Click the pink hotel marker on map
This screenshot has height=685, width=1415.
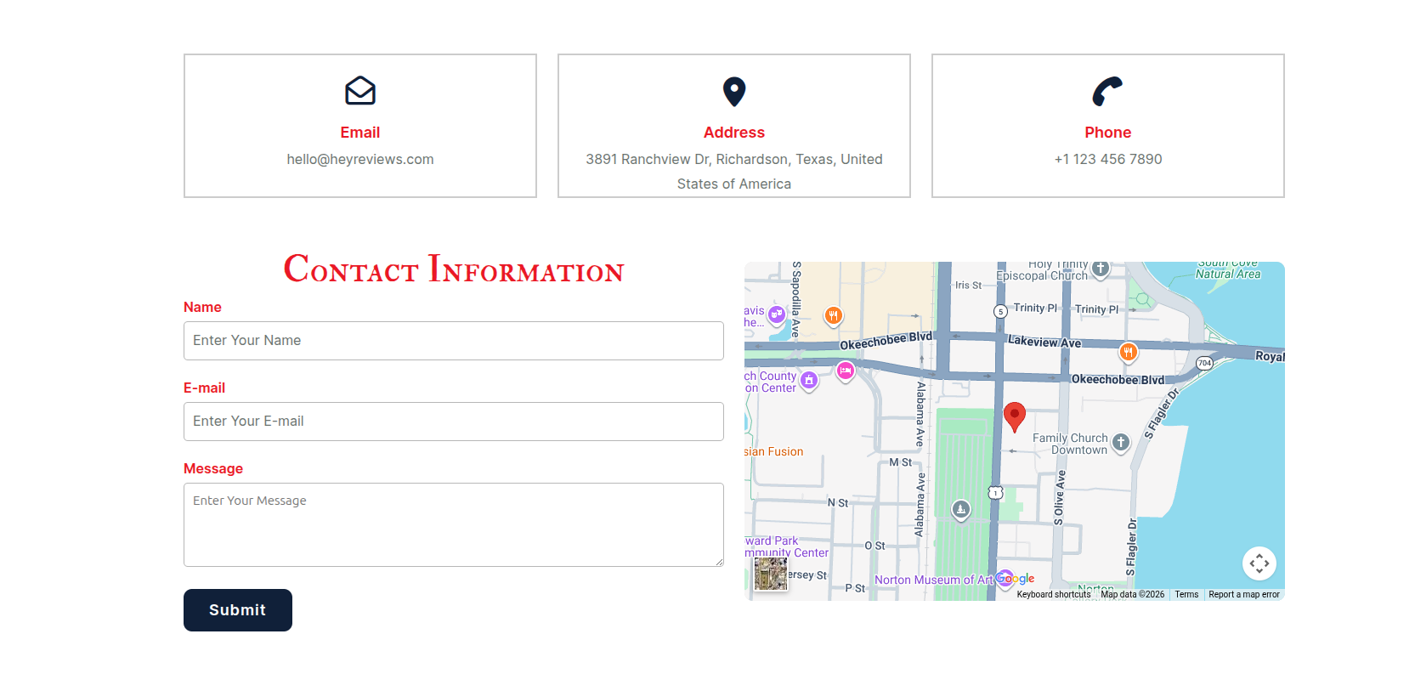(x=845, y=371)
